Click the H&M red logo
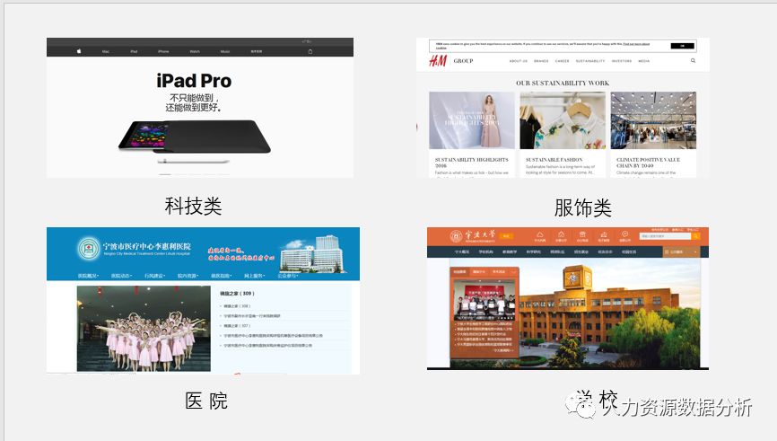The width and height of the screenshot is (777, 441). (x=438, y=60)
